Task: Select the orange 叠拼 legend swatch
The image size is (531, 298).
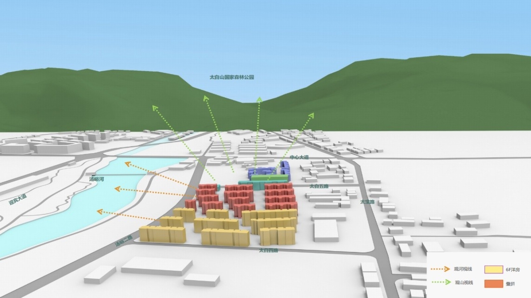Action: 493,284
